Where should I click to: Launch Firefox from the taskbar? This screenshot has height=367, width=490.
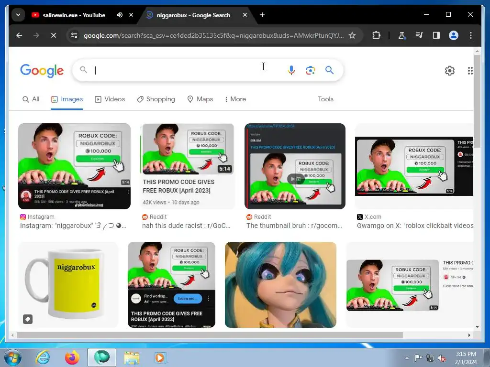tap(72, 357)
